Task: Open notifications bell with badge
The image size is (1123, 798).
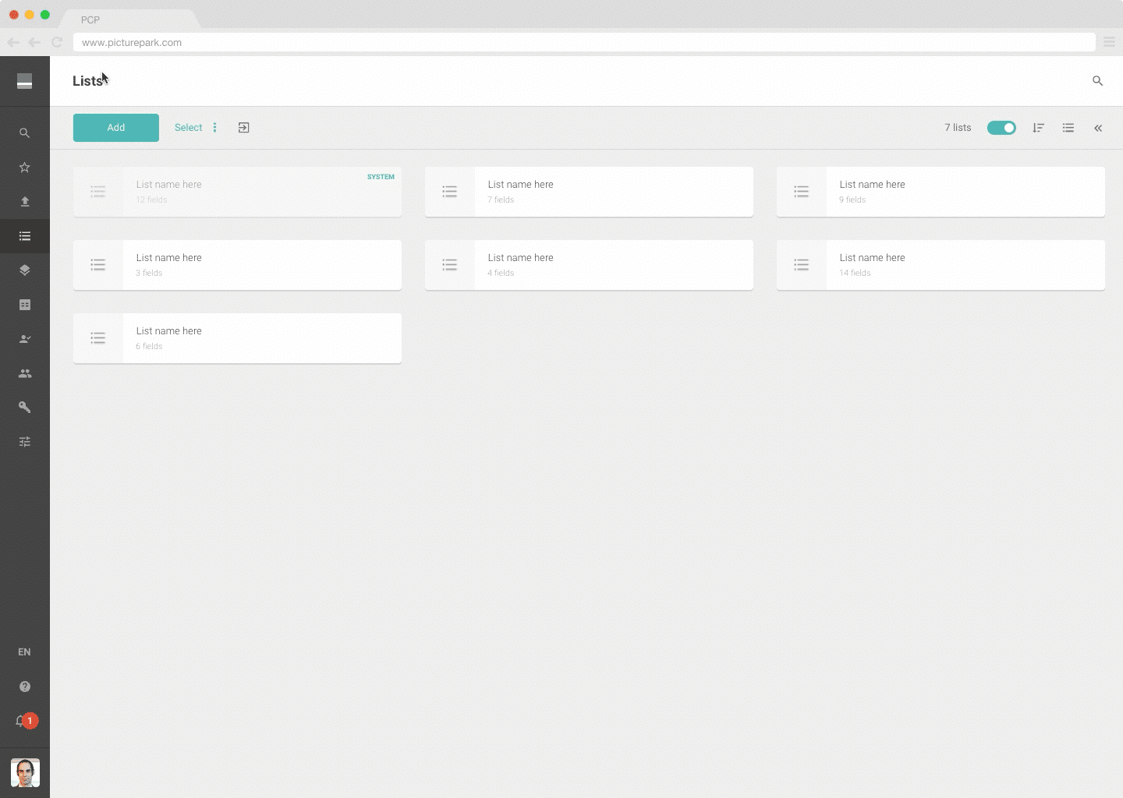Action: 26,721
